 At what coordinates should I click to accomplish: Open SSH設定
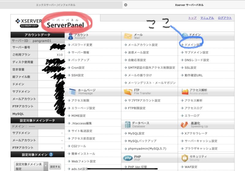[x=77, y=75]
